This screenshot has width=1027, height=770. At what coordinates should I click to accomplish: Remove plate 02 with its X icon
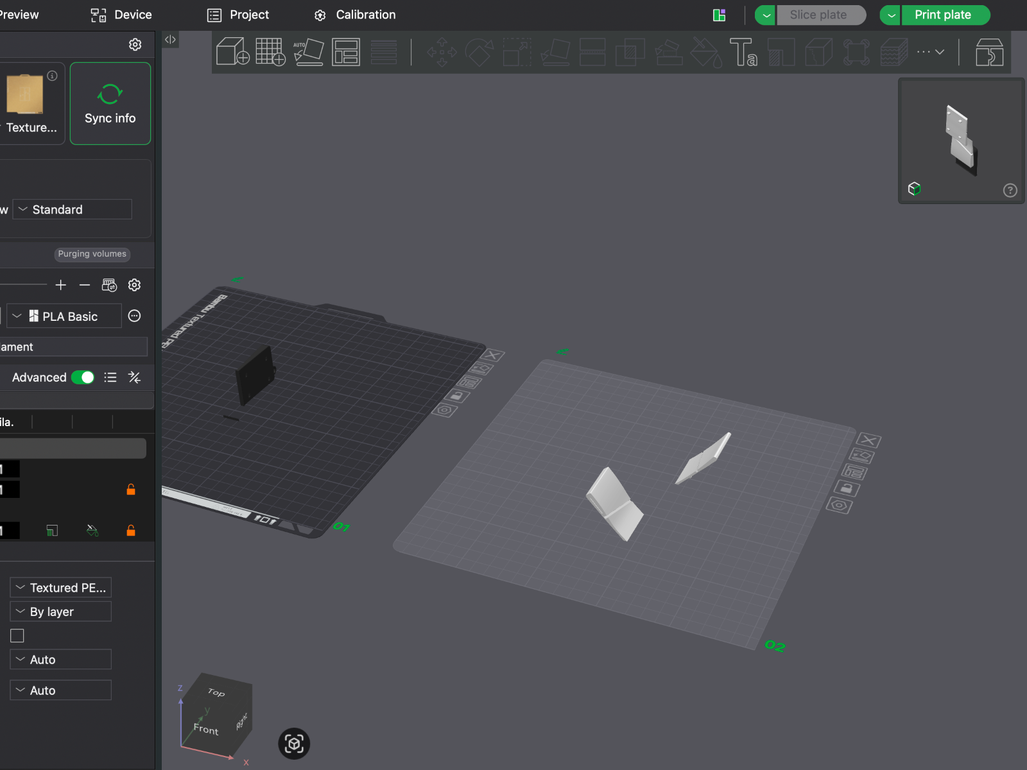click(x=868, y=440)
